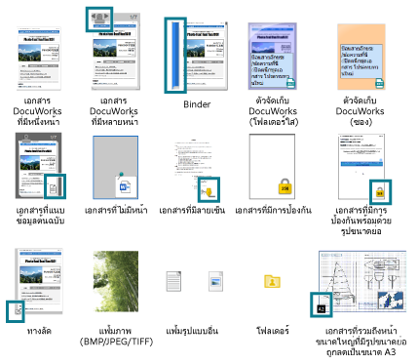Click the Word file icon on the no-page document
This screenshot has width=418, height=364.
(126, 187)
